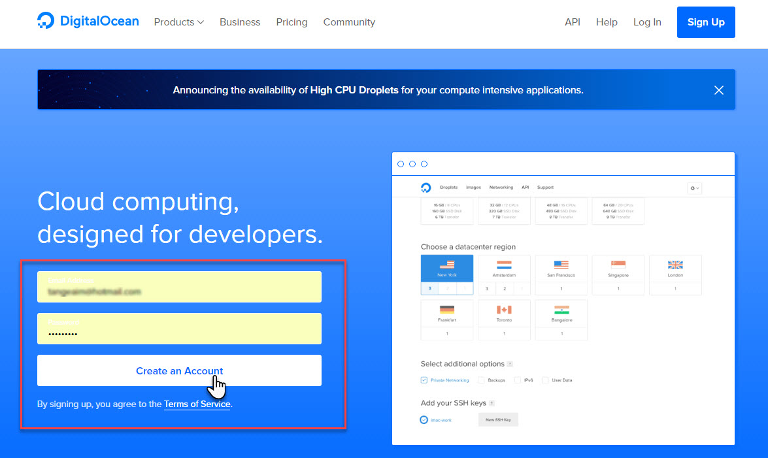Go to the Pricing page
Screen dimensions: 768x458
pyautogui.click(x=292, y=22)
